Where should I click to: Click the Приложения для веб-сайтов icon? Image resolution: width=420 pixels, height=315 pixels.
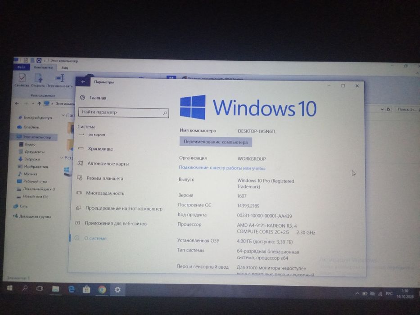(x=78, y=223)
